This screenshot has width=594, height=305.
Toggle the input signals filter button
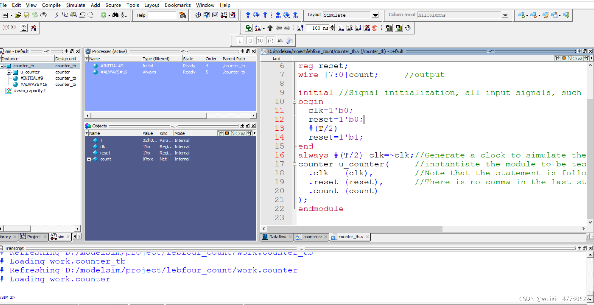click(x=240, y=40)
